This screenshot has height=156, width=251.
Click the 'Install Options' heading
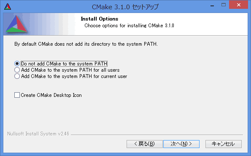(100, 19)
